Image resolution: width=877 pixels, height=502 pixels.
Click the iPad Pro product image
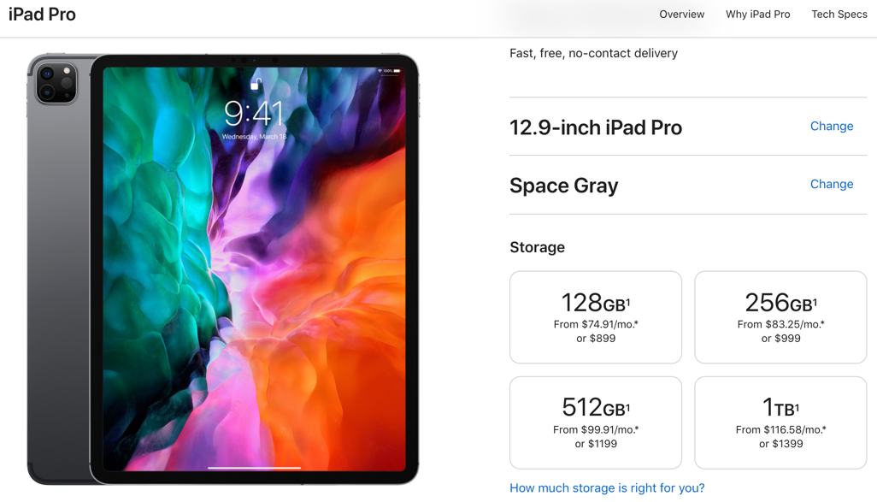(223, 269)
